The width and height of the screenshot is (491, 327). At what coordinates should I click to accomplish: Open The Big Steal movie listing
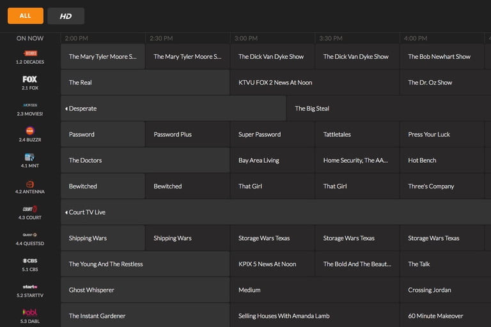click(312, 109)
